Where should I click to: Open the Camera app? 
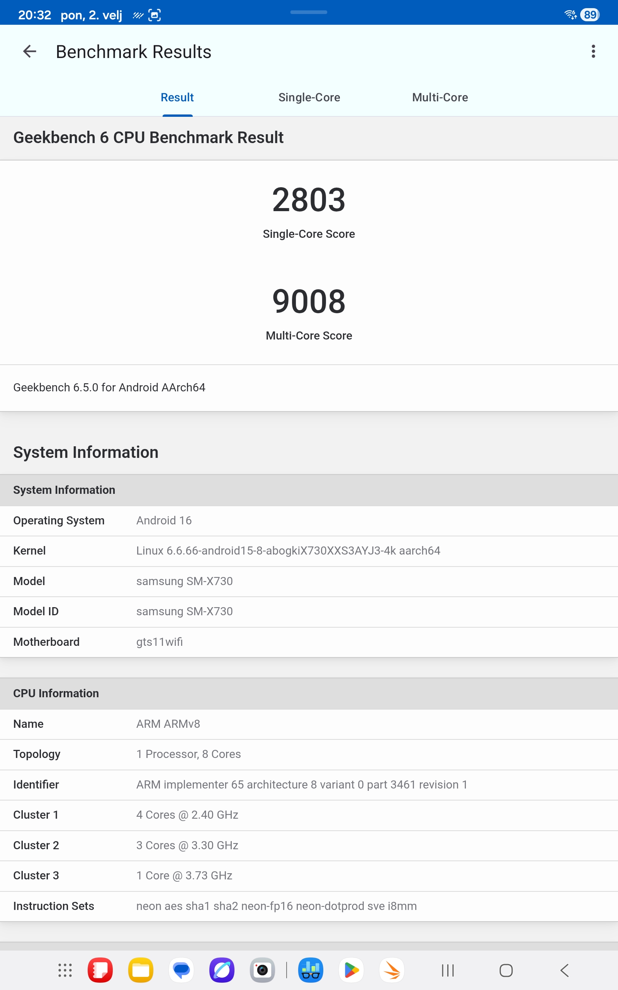pos(262,970)
